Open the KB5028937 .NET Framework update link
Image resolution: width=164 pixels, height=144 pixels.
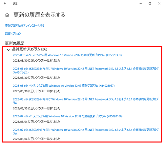tap(86, 131)
